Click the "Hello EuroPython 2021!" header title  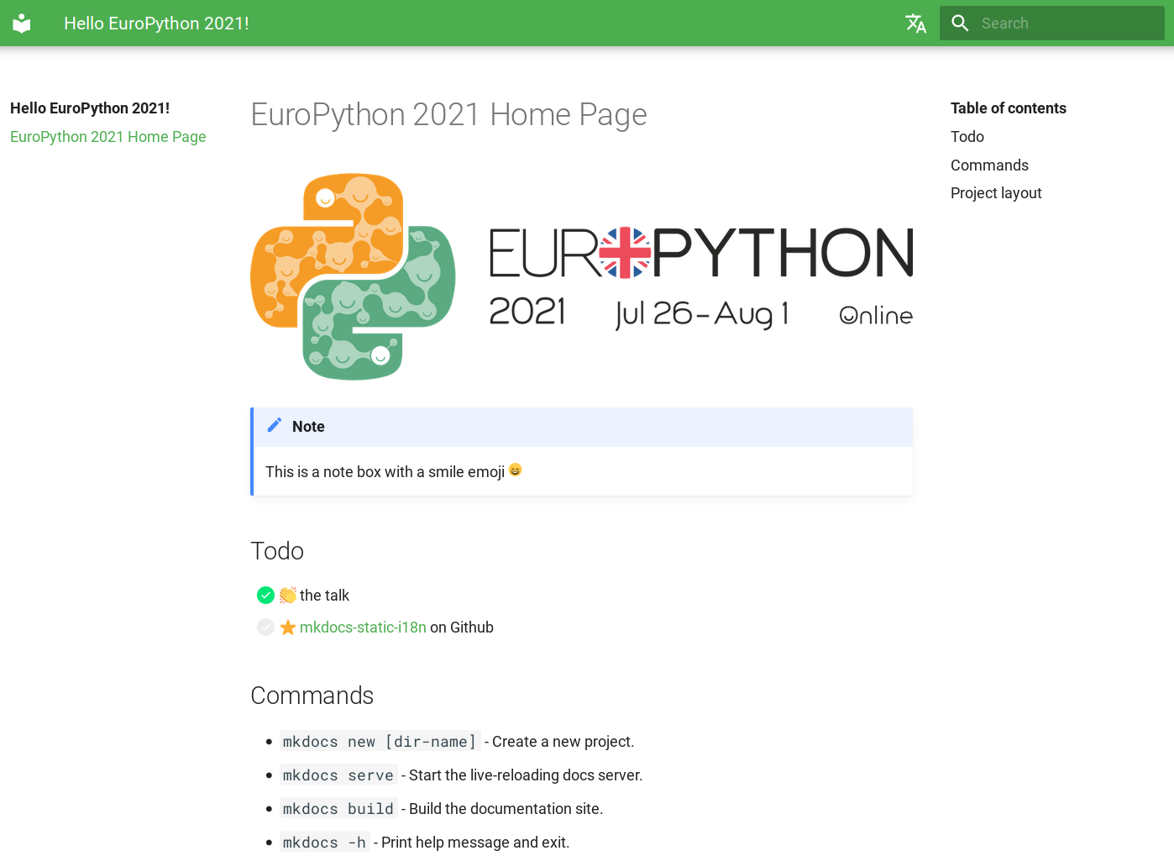[x=156, y=23]
